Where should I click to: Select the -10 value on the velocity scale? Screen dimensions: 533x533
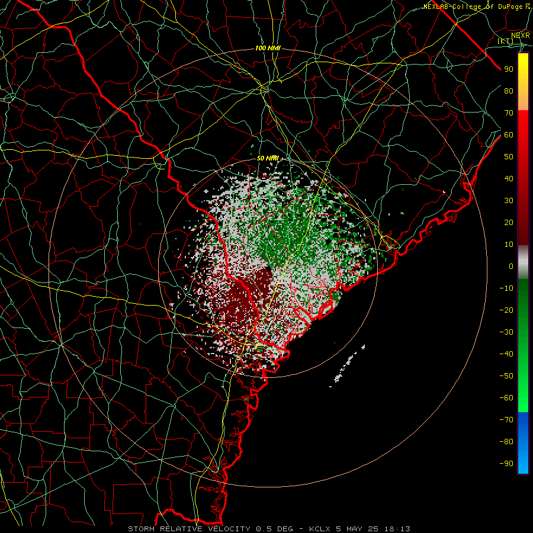[506, 288]
